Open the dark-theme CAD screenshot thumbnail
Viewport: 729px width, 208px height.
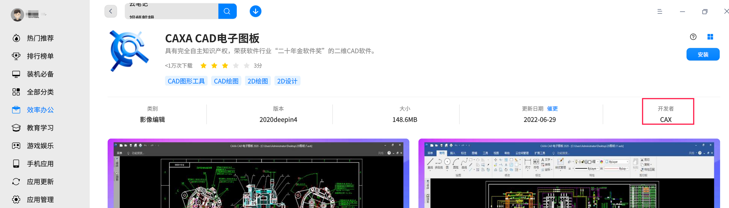258,173
